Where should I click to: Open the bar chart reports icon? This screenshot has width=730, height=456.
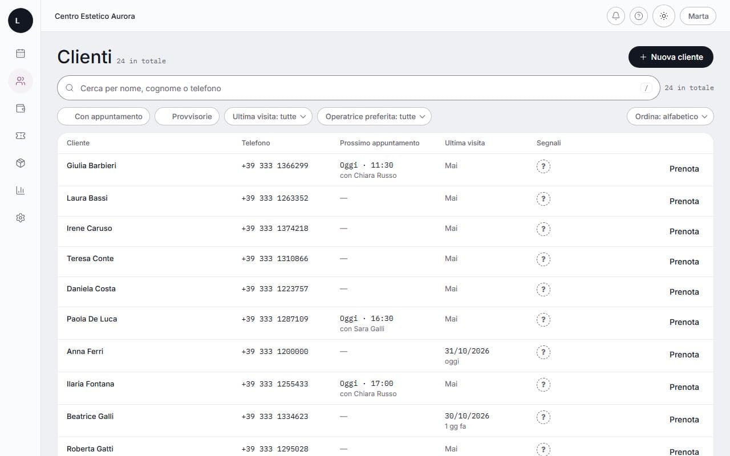pos(21,190)
